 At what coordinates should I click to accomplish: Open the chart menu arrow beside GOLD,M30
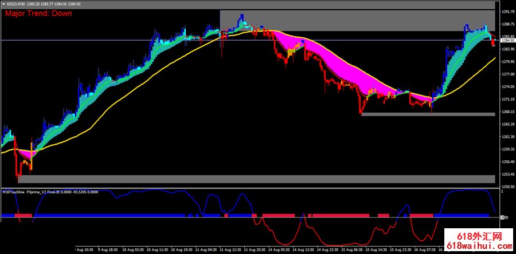pyautogui.click(x=3, y=4)
